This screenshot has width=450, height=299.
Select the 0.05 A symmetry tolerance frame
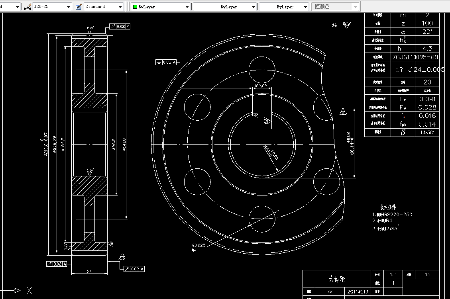click(x=166, y=62)
